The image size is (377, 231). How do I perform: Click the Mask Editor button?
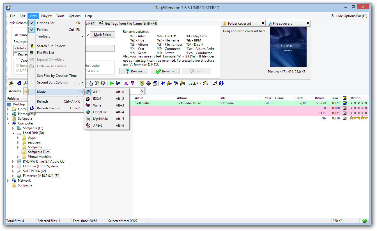coord(103,35)
